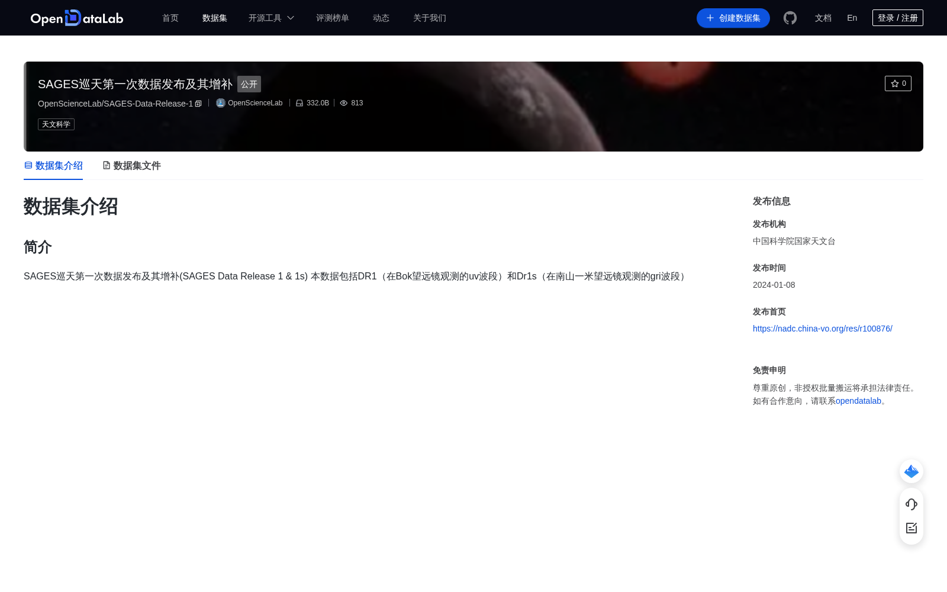Screen dimensions: 947x592
Task: Click the 简介 heading
Action: (x=38, y=247)
